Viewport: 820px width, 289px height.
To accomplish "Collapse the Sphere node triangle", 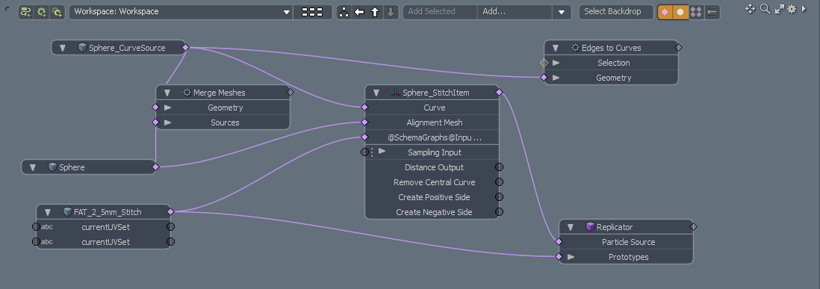I will click(x=33, y=168).
